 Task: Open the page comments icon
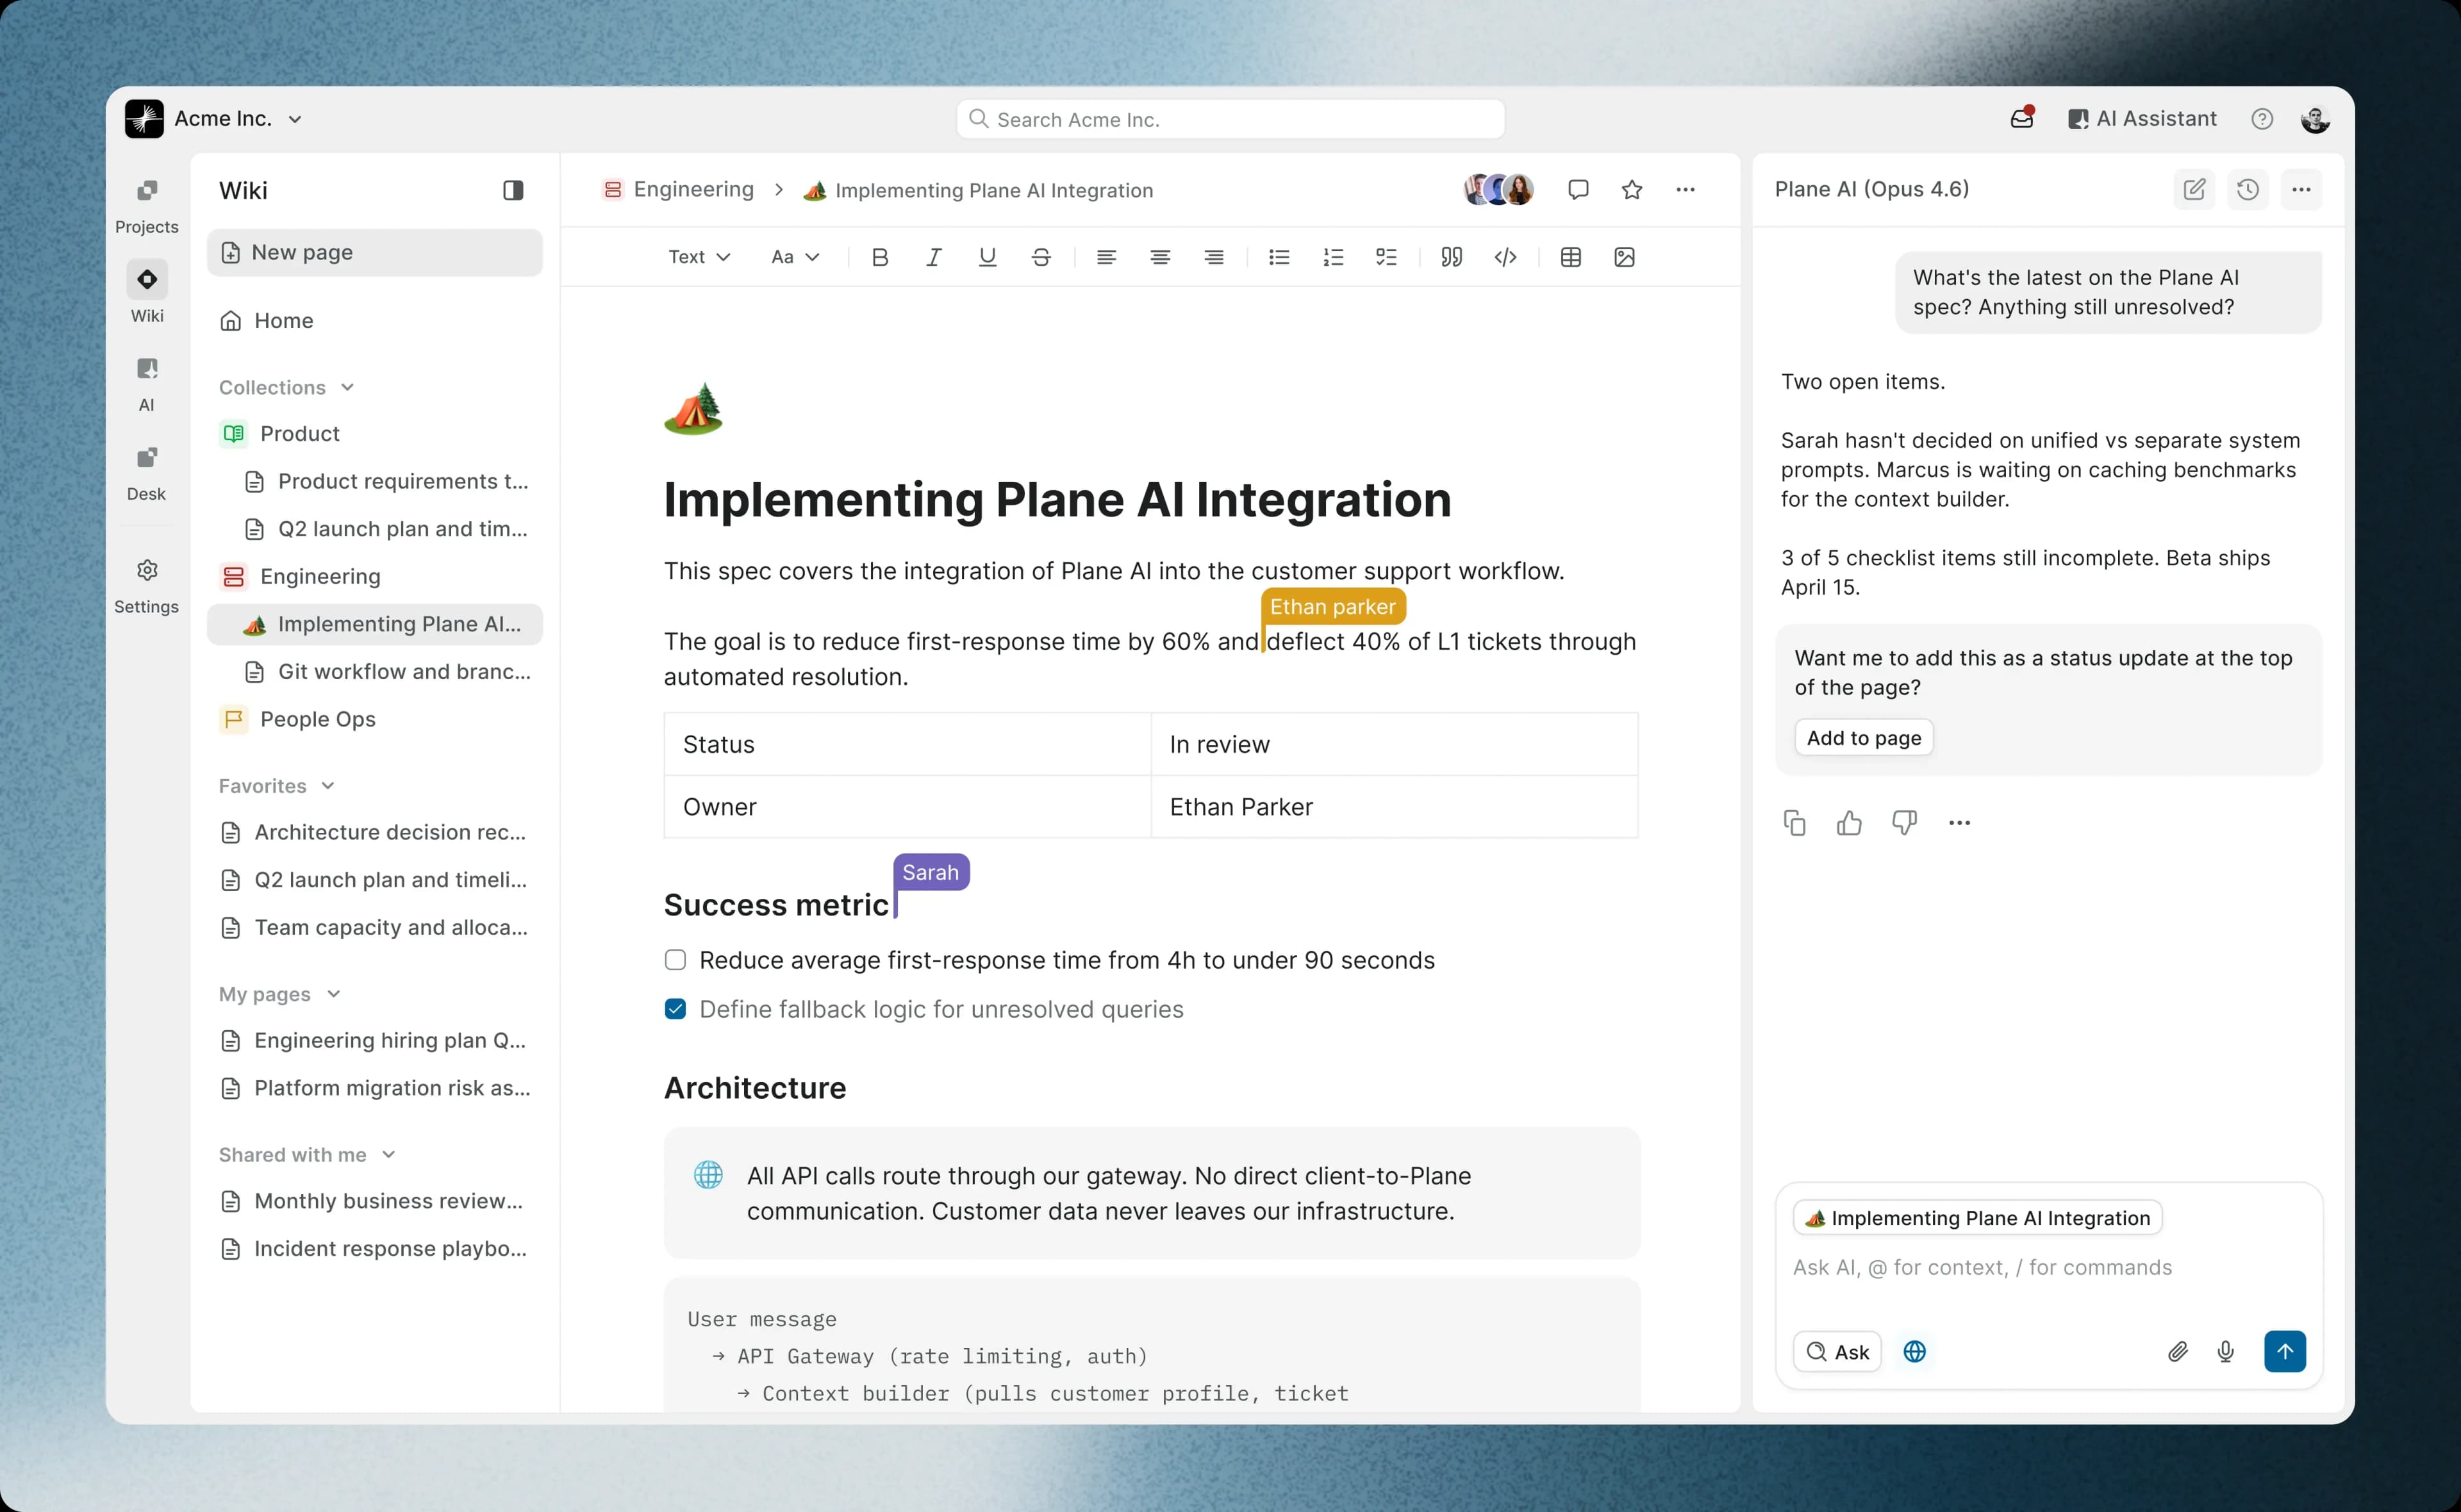pos(1578,189)
